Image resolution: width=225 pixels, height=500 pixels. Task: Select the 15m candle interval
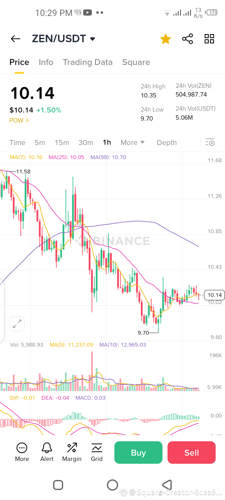pyautogui.click(x=62, y=142)
